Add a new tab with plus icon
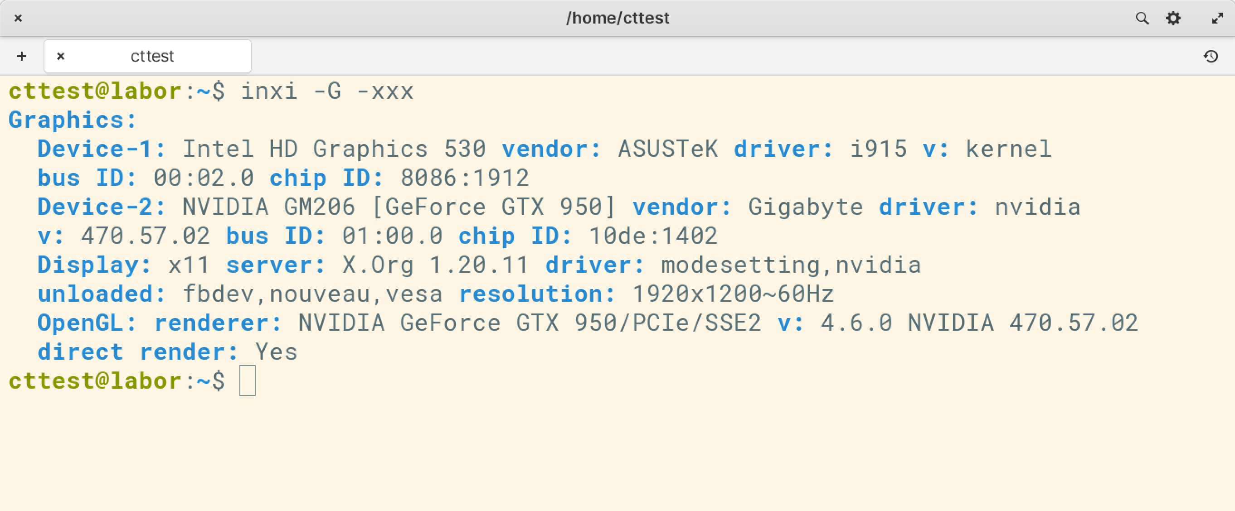The height and width of the screenshot is (511, 1235). pyautogui.click(x=22, y=56)
